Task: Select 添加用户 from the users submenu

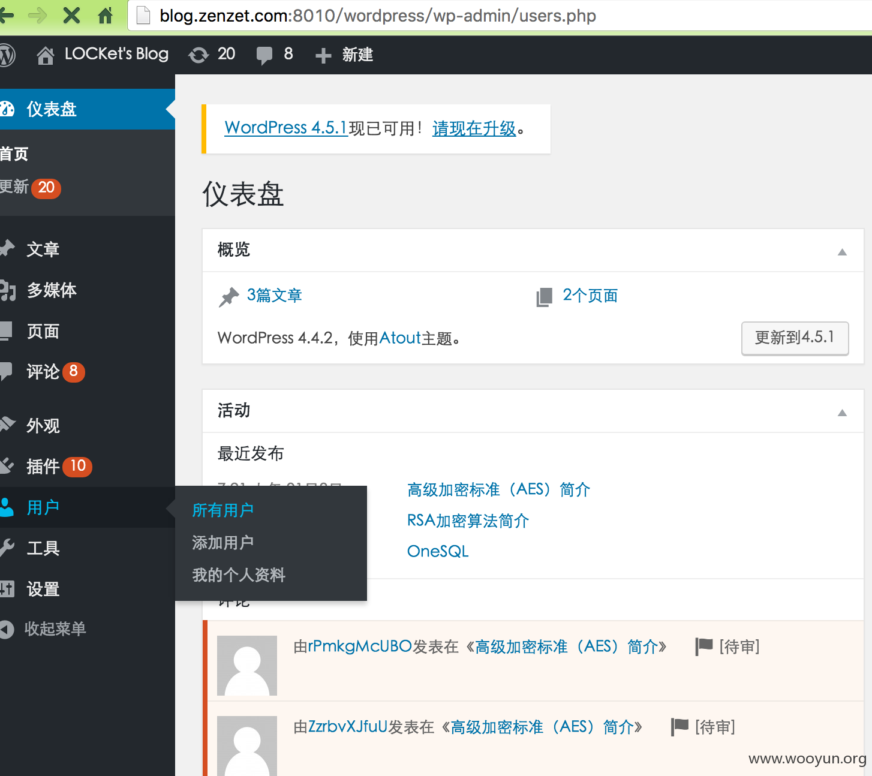Action: (223, 543)
